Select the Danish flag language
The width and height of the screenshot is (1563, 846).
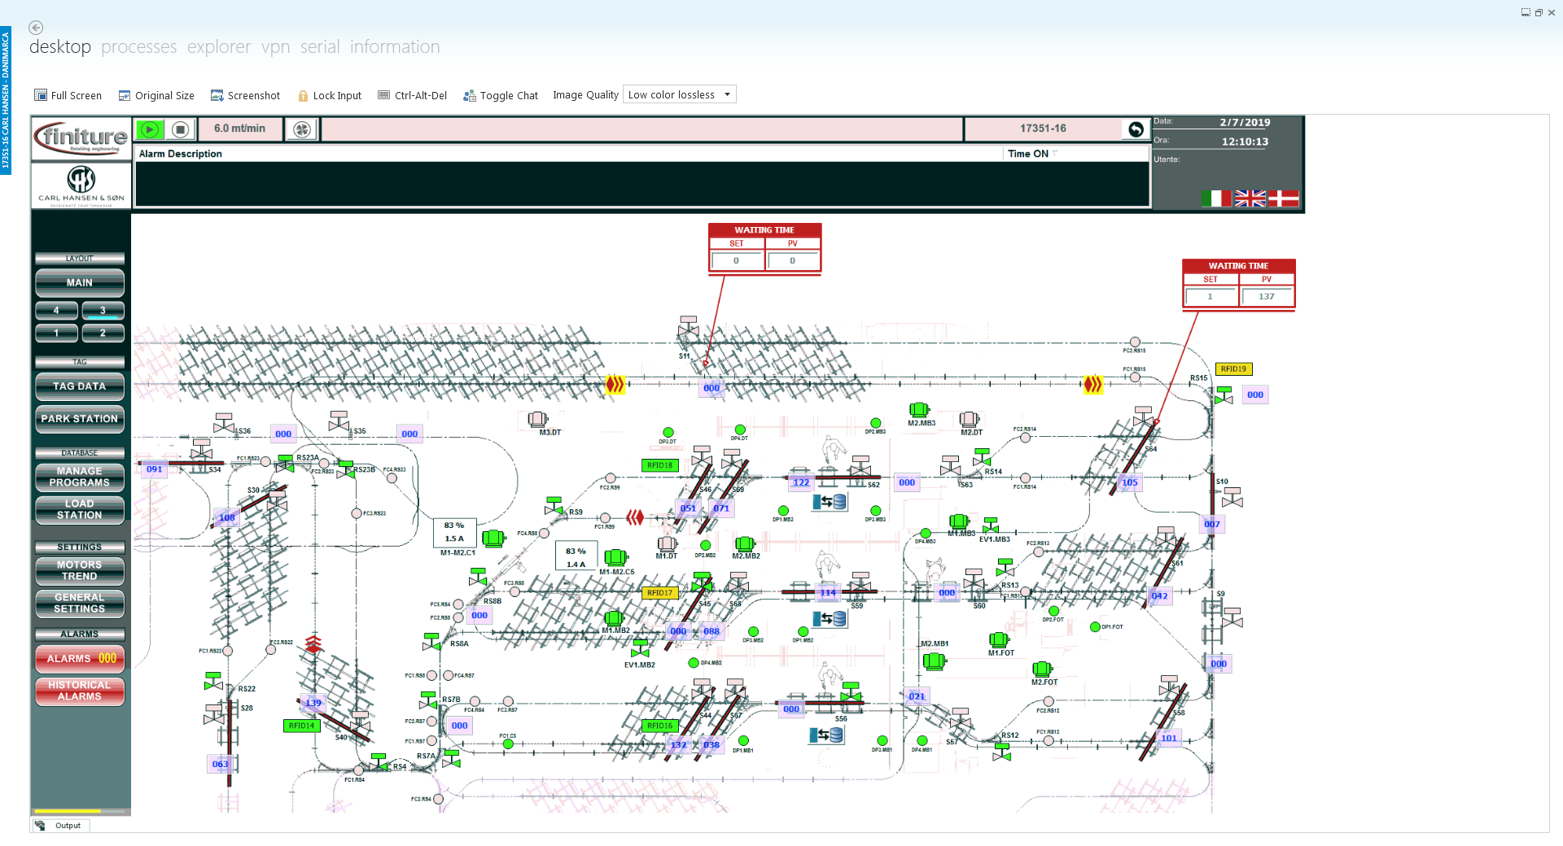[x=1284, y=198]
